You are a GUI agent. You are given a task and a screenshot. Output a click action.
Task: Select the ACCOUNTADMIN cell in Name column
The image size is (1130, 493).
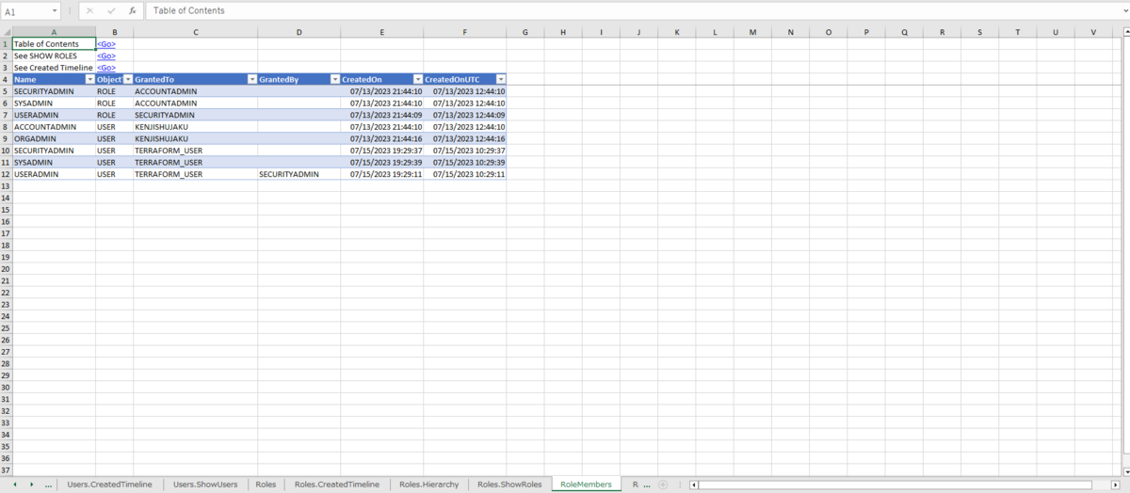(54, 127)
